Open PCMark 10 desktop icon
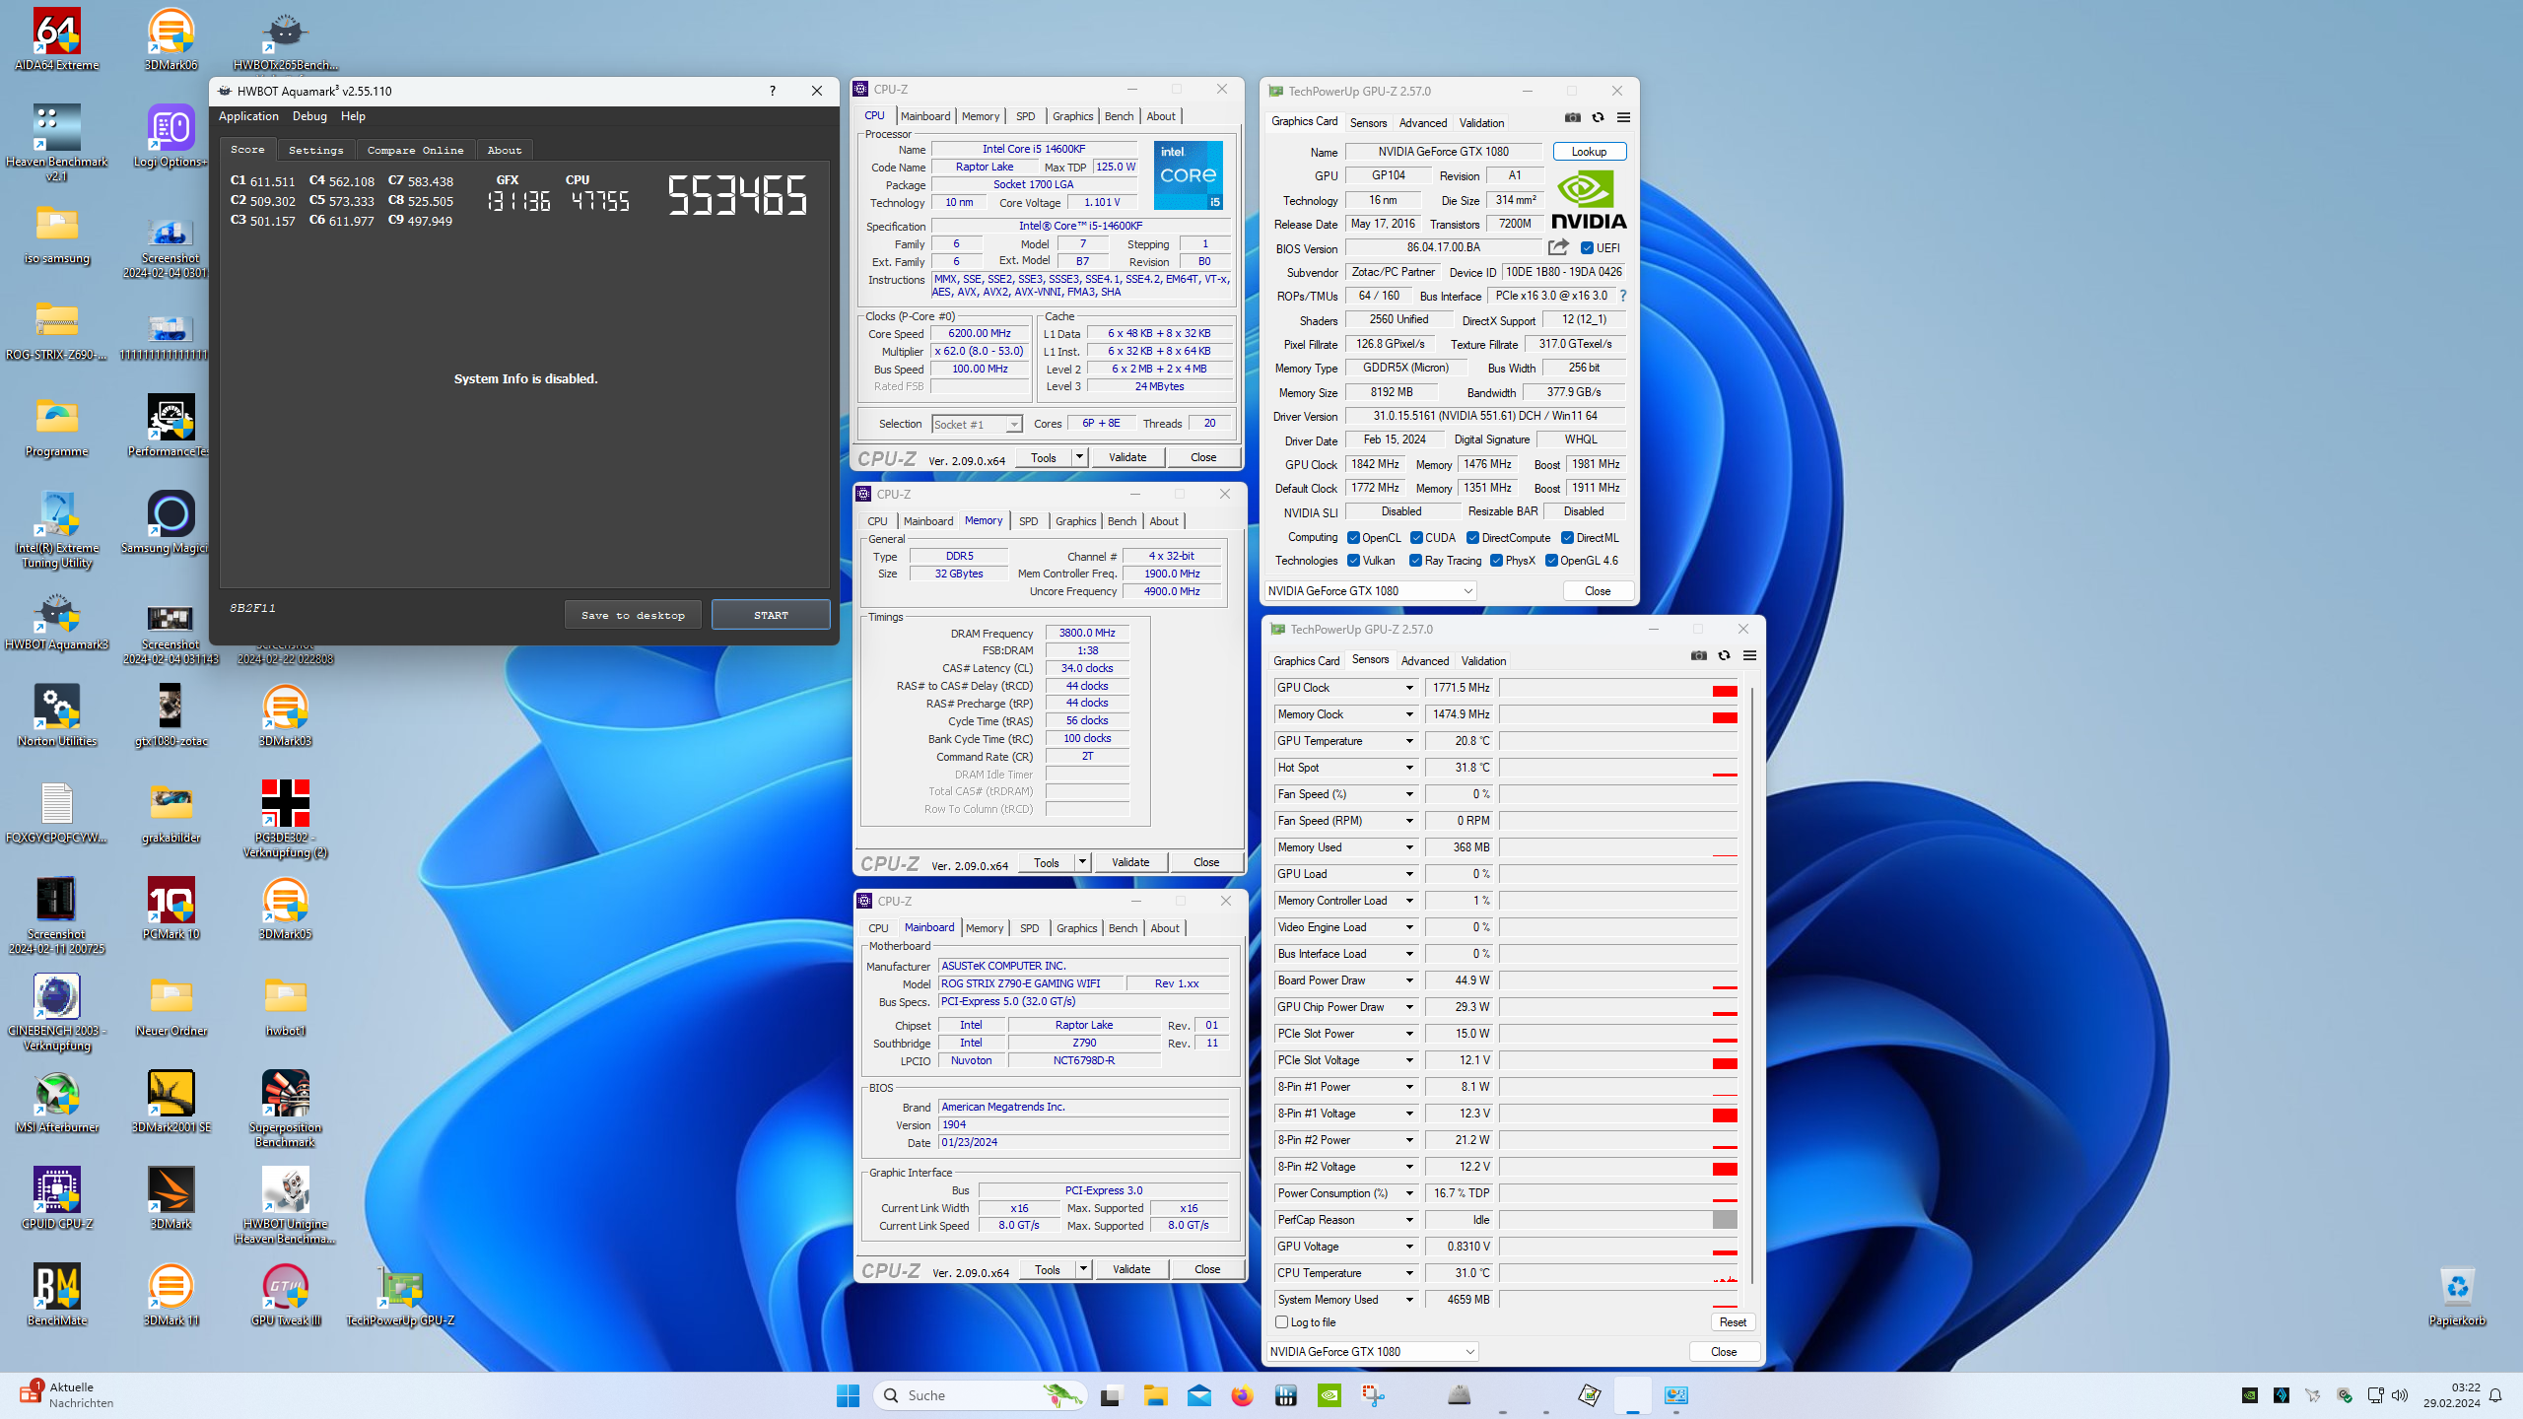Image resolution: width=2523 pixels, height=1419 pixels. coord(170,909)
